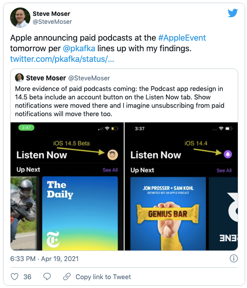Open replies via the speech bubble icon

47,277
